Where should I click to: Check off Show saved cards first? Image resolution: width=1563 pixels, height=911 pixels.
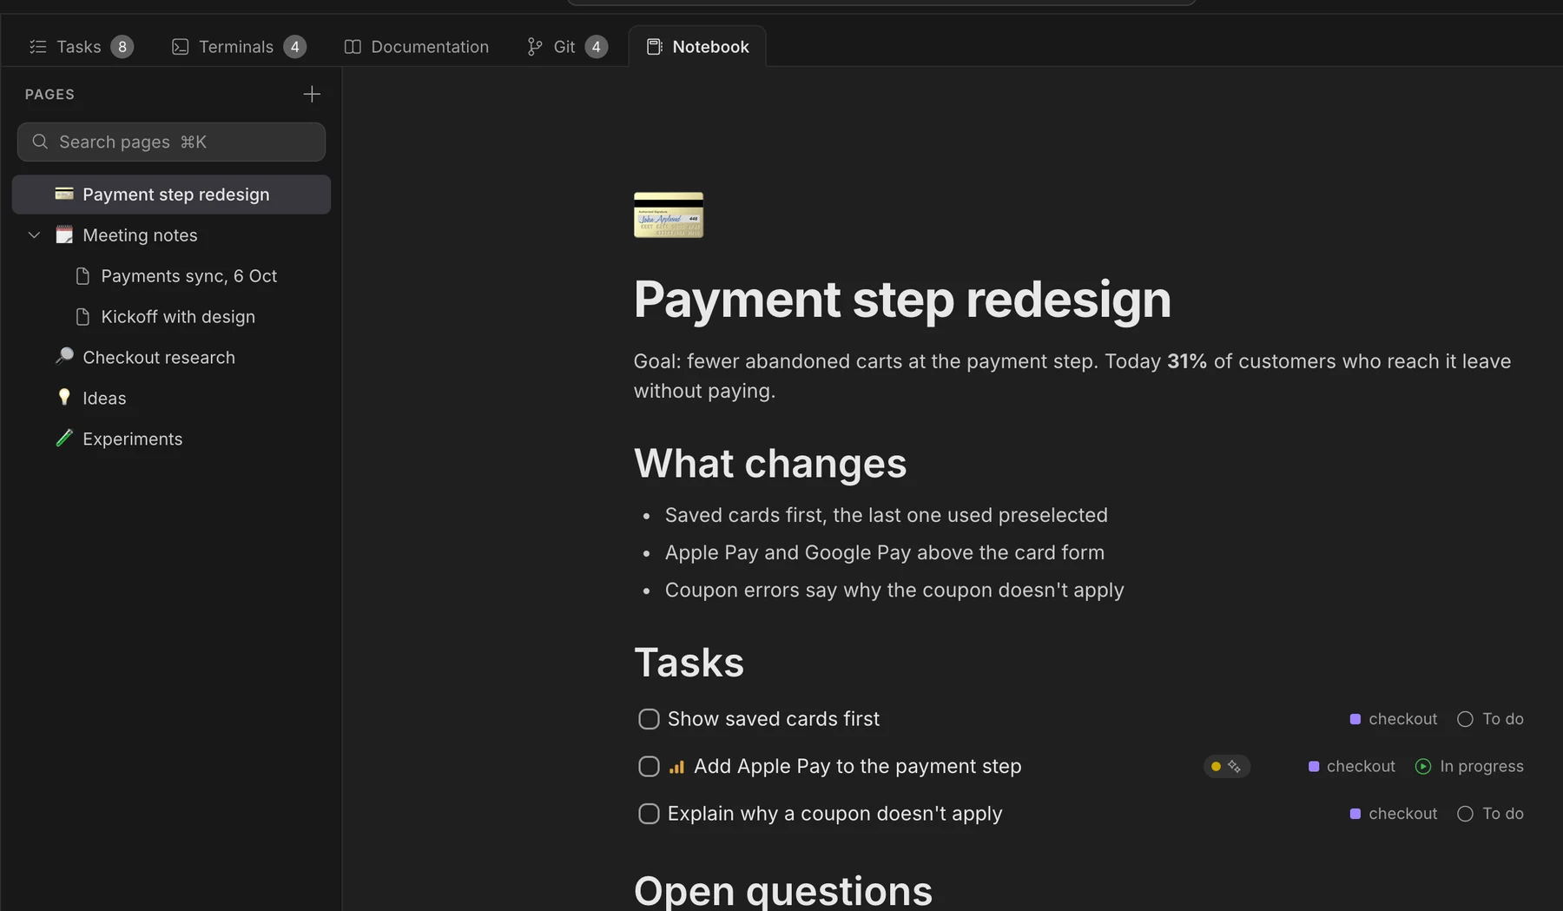point(649,719)
